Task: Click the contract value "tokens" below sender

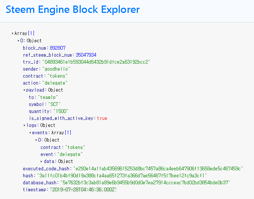Action: click(x=58, y=76)
